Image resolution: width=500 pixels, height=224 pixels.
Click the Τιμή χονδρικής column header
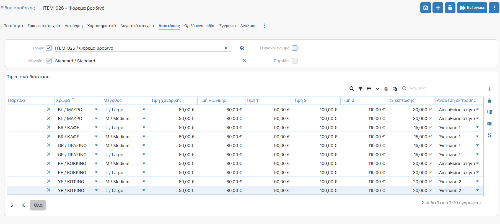(173, 100)
